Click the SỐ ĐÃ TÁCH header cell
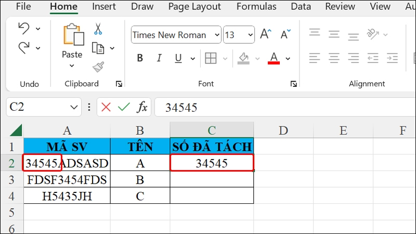This screenshot has width=416, height=234. 212,147
